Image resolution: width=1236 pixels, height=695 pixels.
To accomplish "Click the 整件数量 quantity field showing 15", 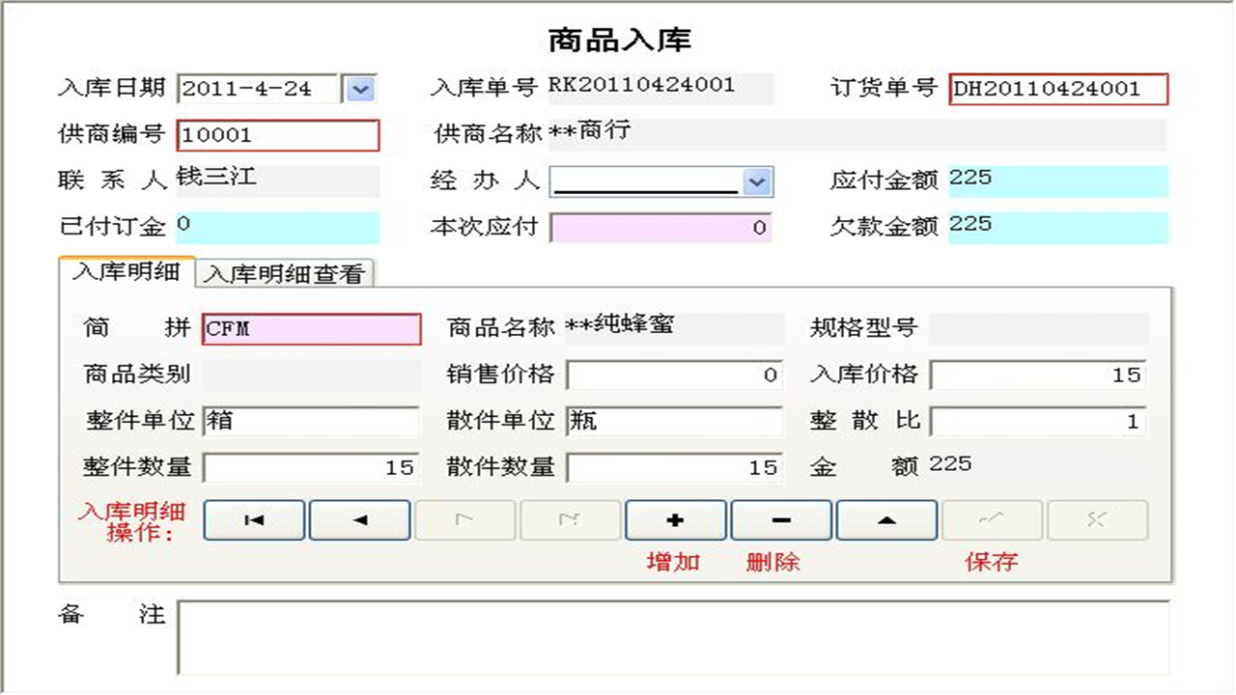I will point(309,467).
